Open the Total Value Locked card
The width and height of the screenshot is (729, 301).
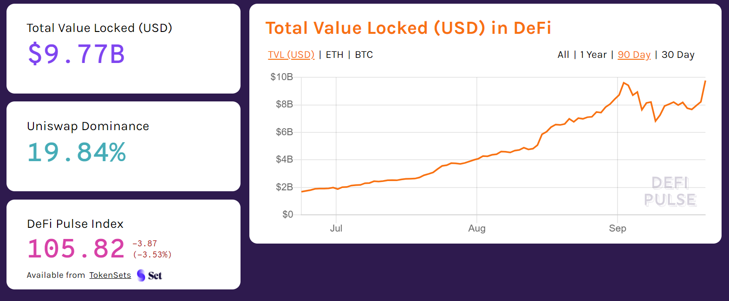click(123, 49)
